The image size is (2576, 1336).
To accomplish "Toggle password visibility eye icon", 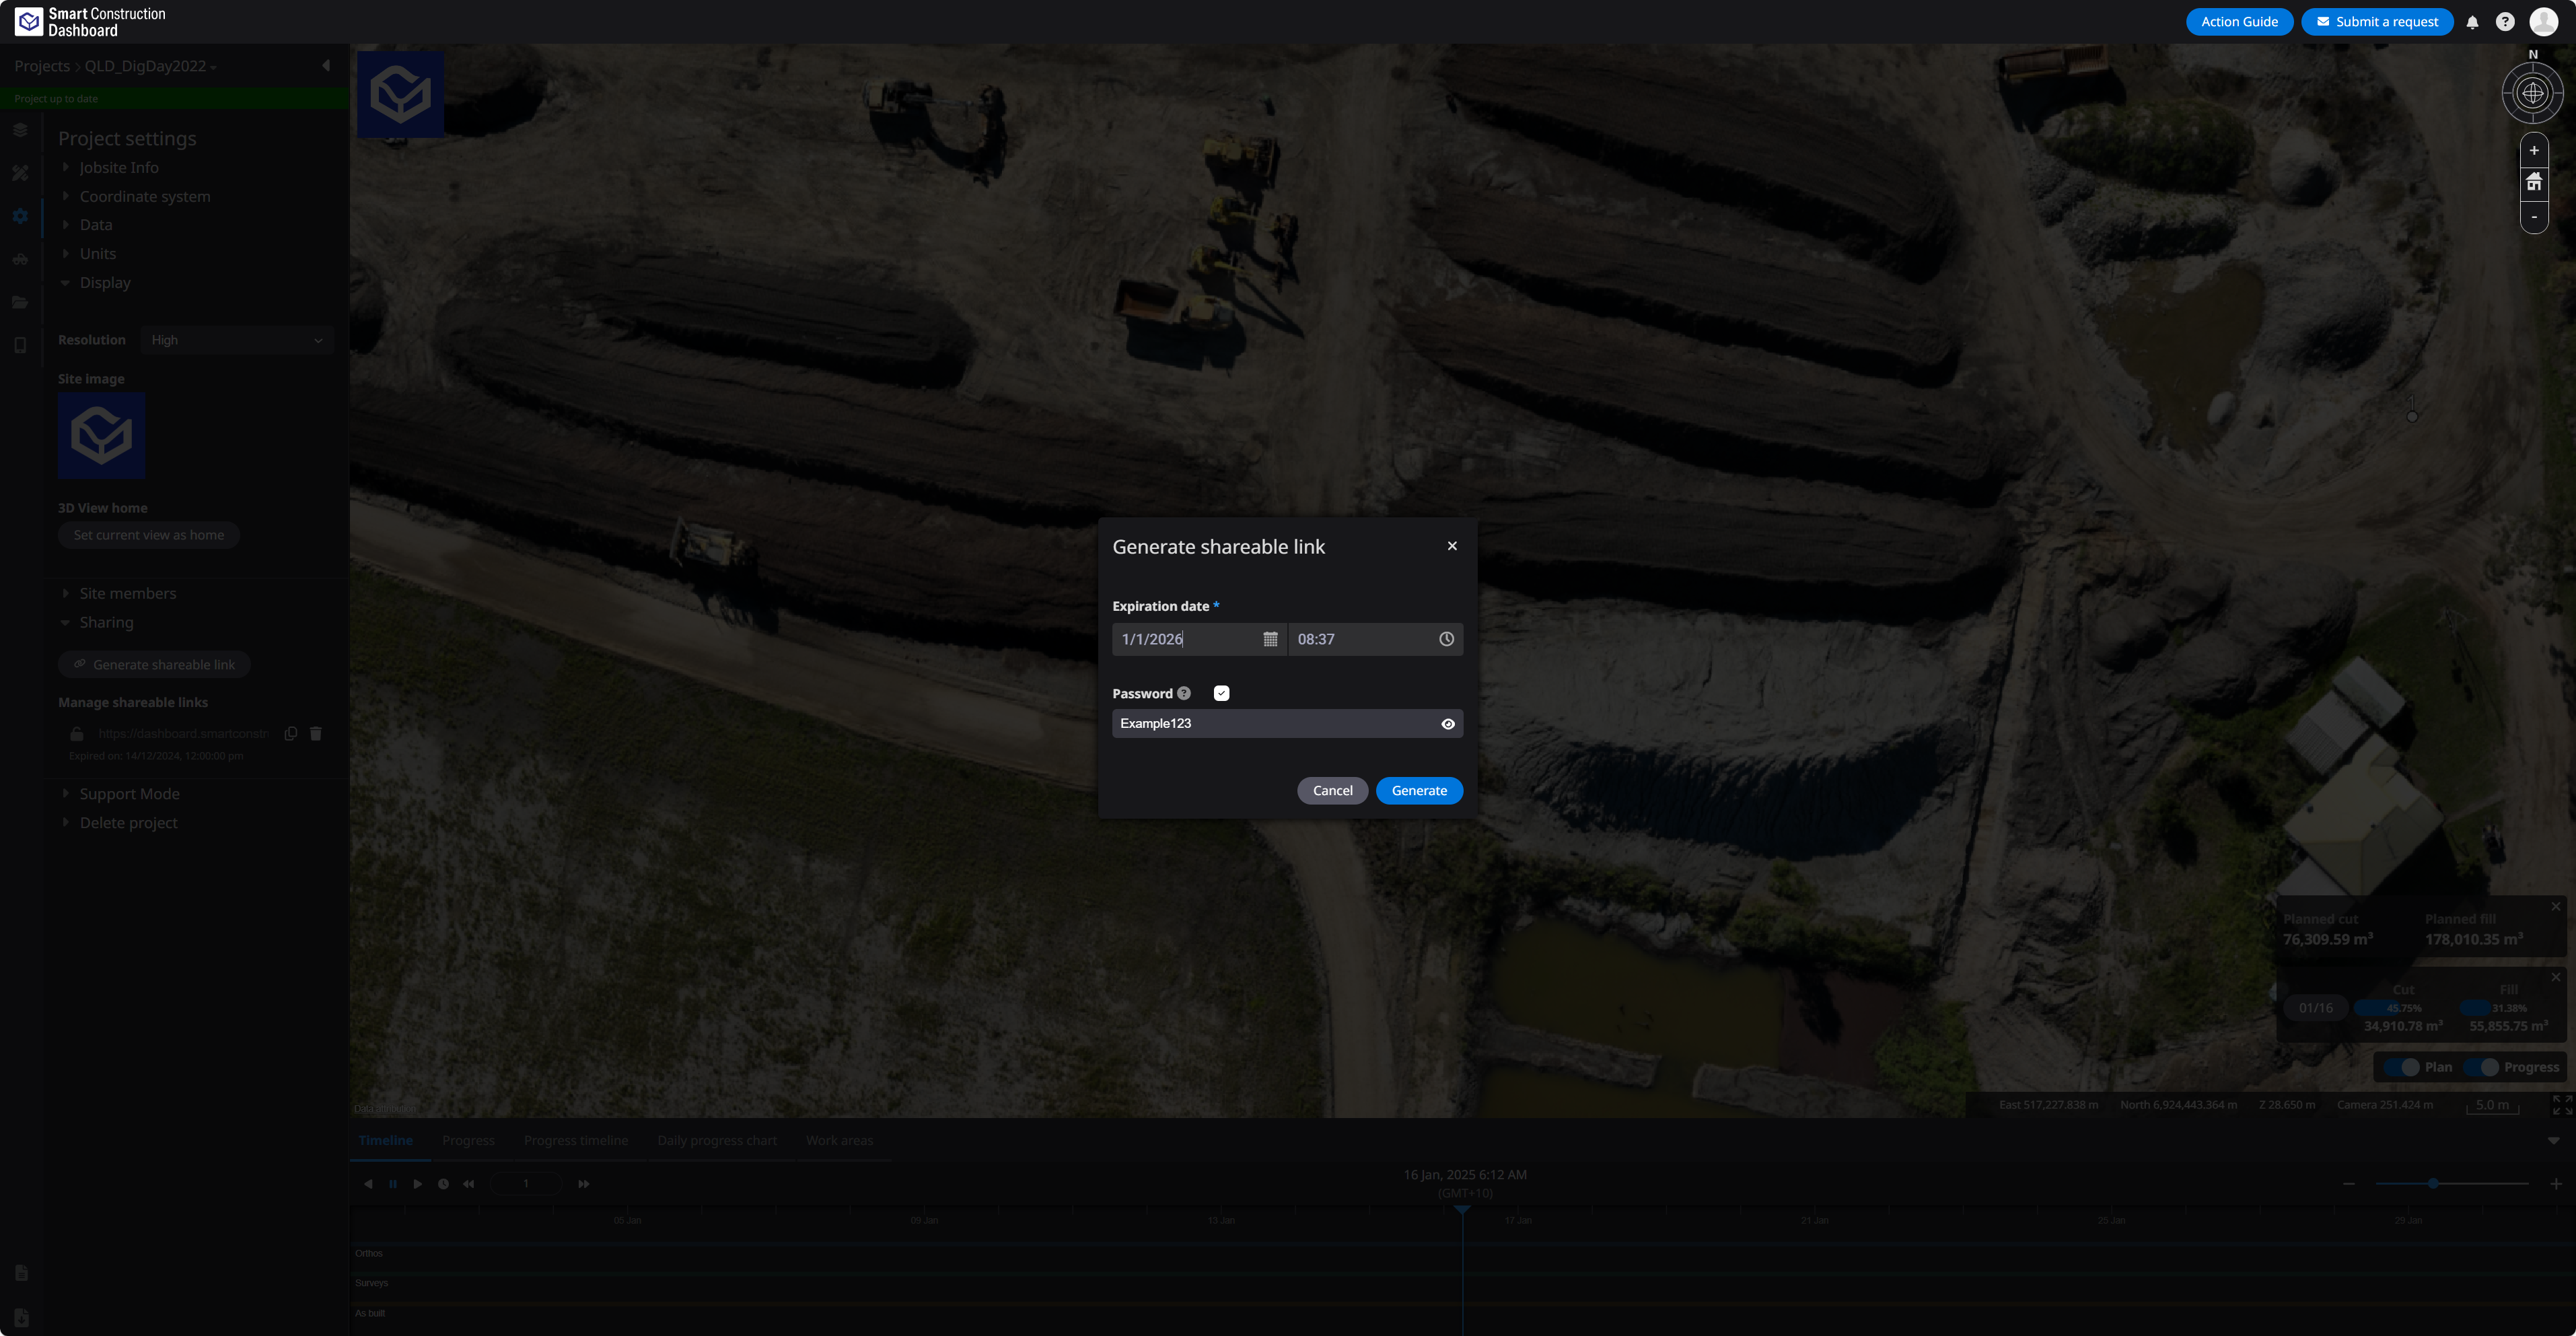I will (1447, 724).
